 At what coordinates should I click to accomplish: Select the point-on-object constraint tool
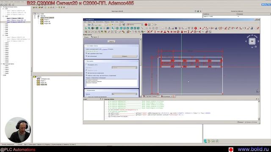click(152, 32)
